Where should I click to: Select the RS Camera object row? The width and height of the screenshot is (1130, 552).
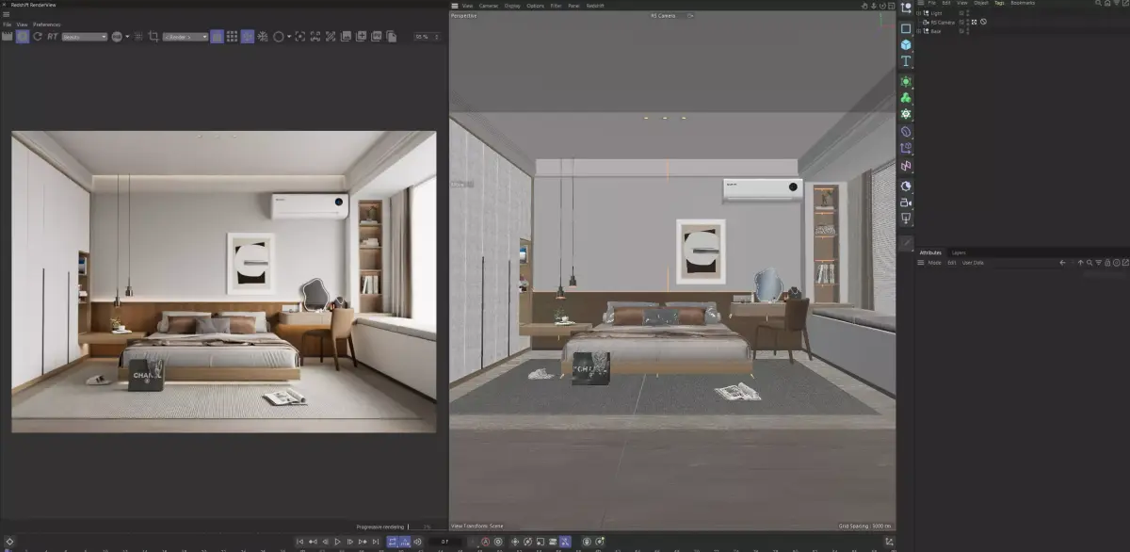tap(942, 22)
